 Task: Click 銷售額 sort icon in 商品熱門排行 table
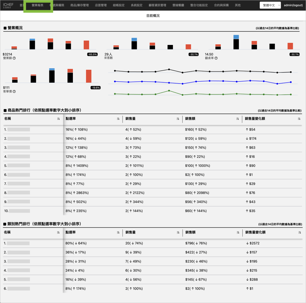click(x=238, y=119)
